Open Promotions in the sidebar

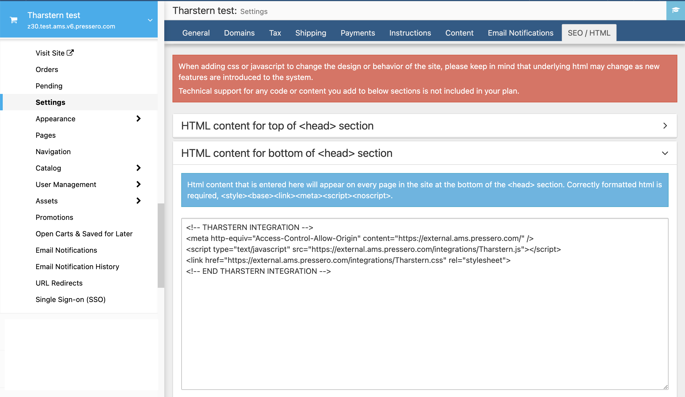click(x=54, y=217)
